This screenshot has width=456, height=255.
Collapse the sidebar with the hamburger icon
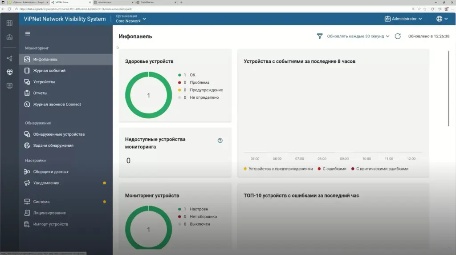(28, 34)
